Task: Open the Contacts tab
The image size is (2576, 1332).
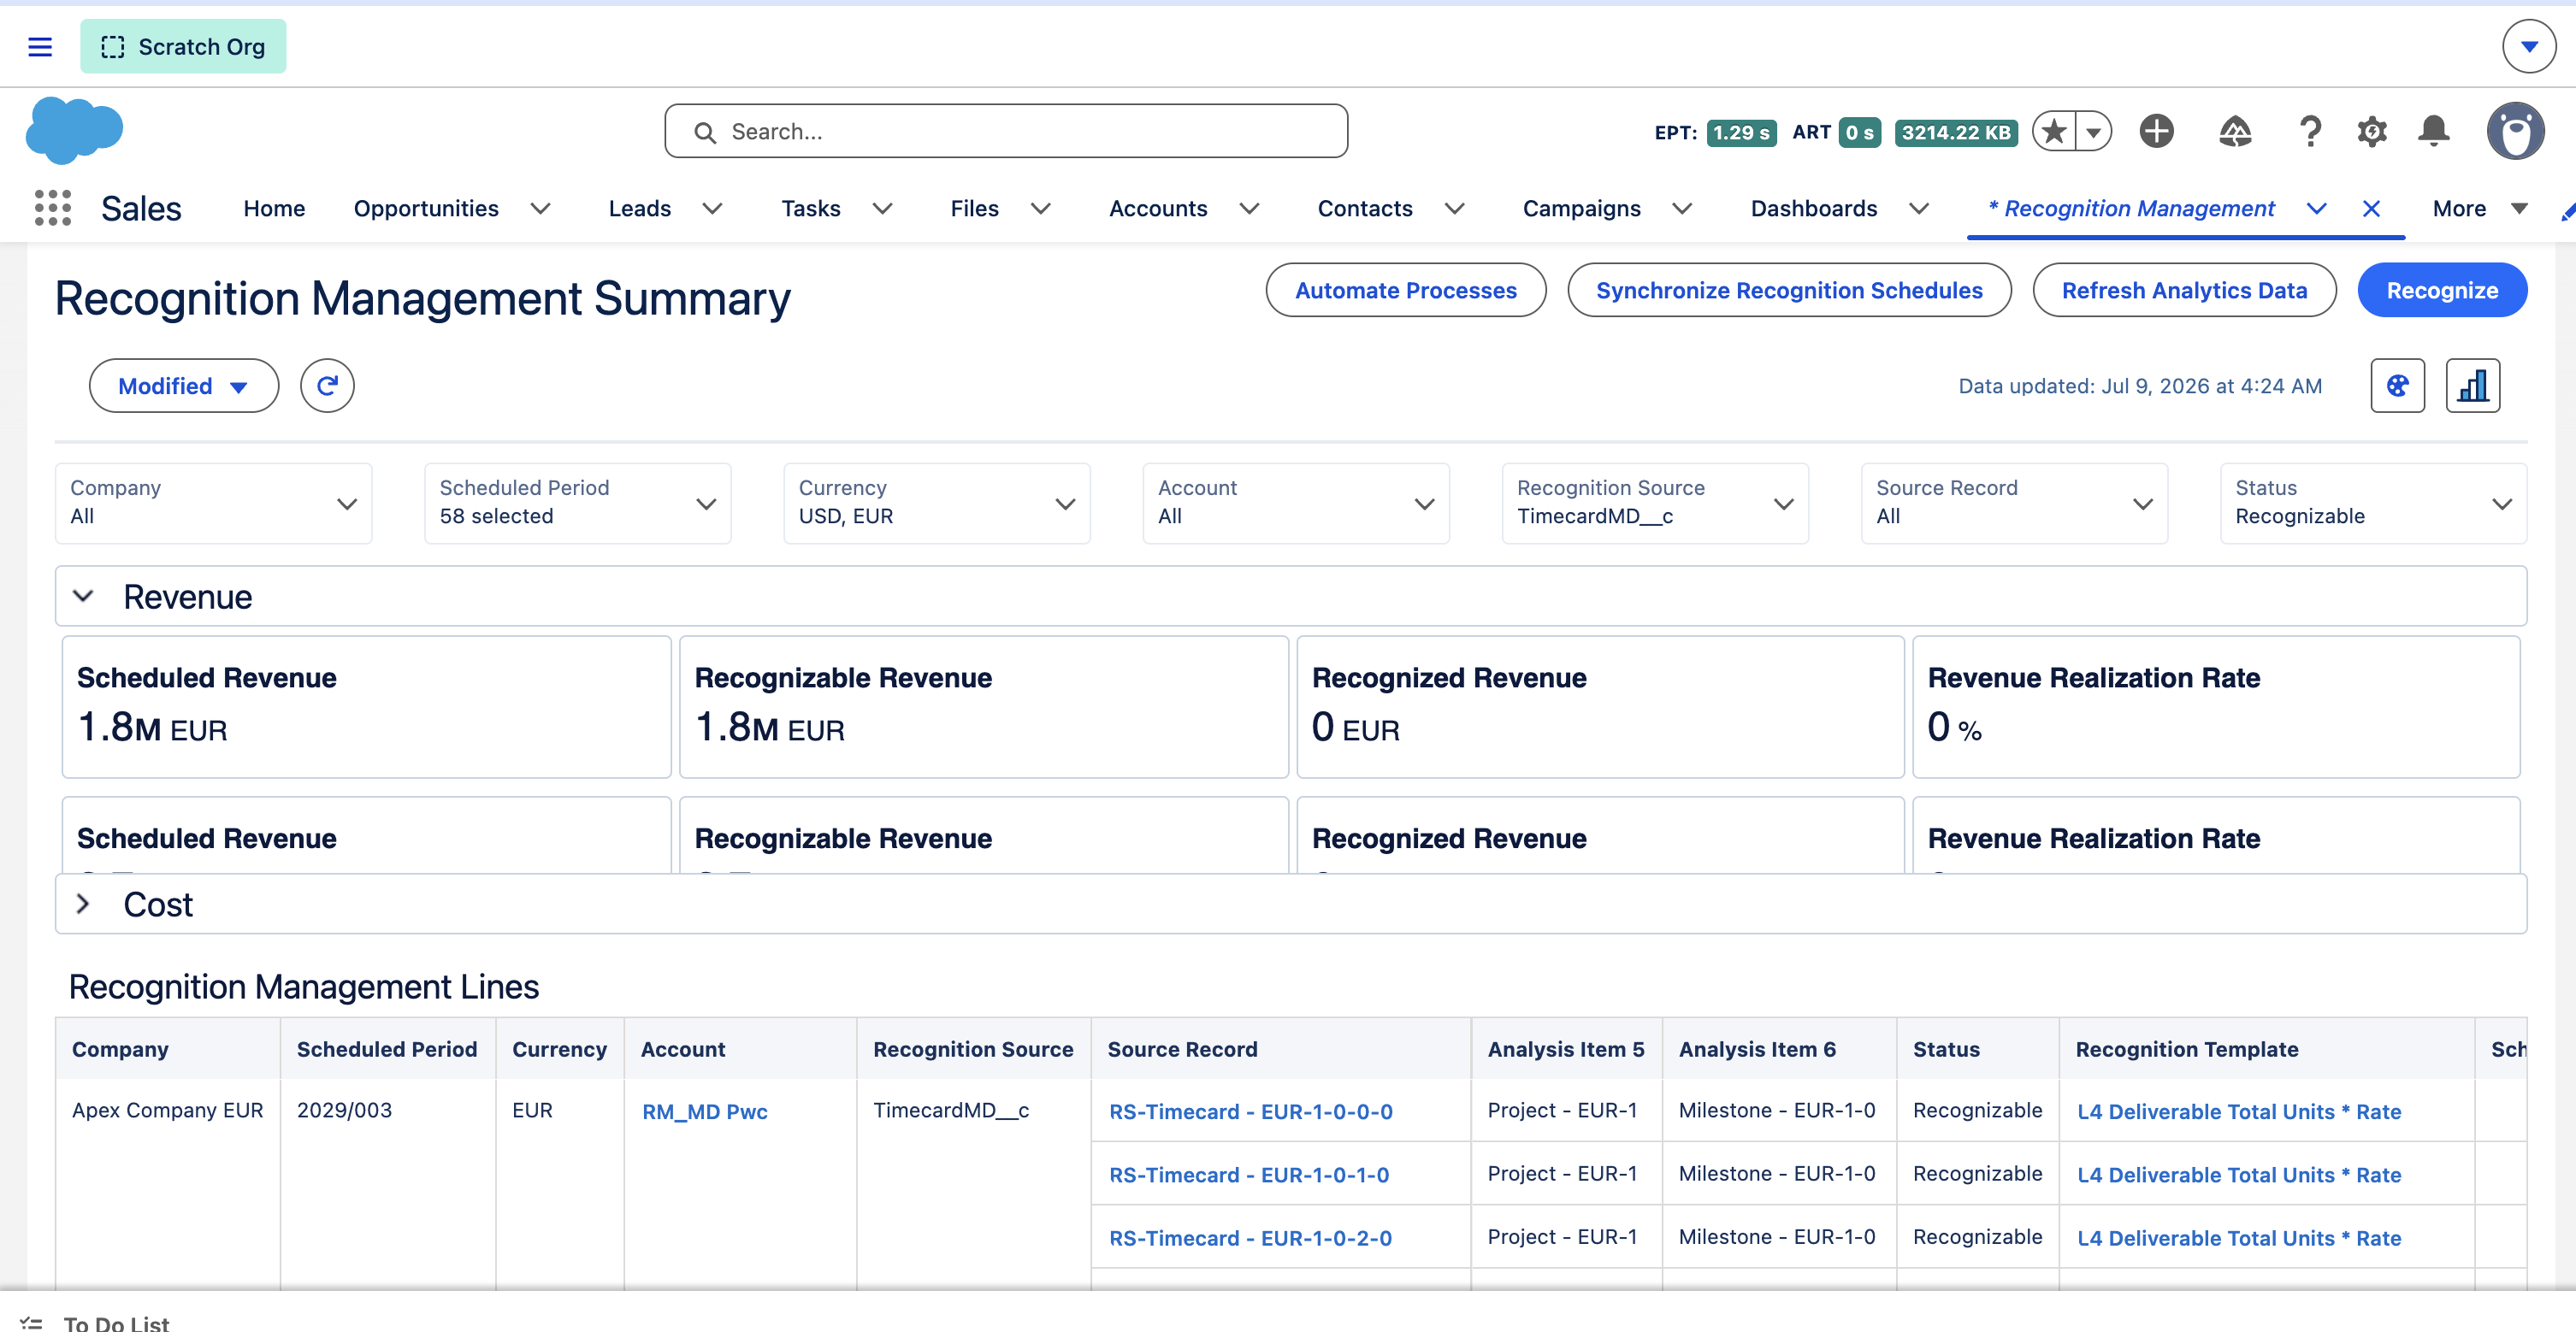Action: [x=1364, y=208]
